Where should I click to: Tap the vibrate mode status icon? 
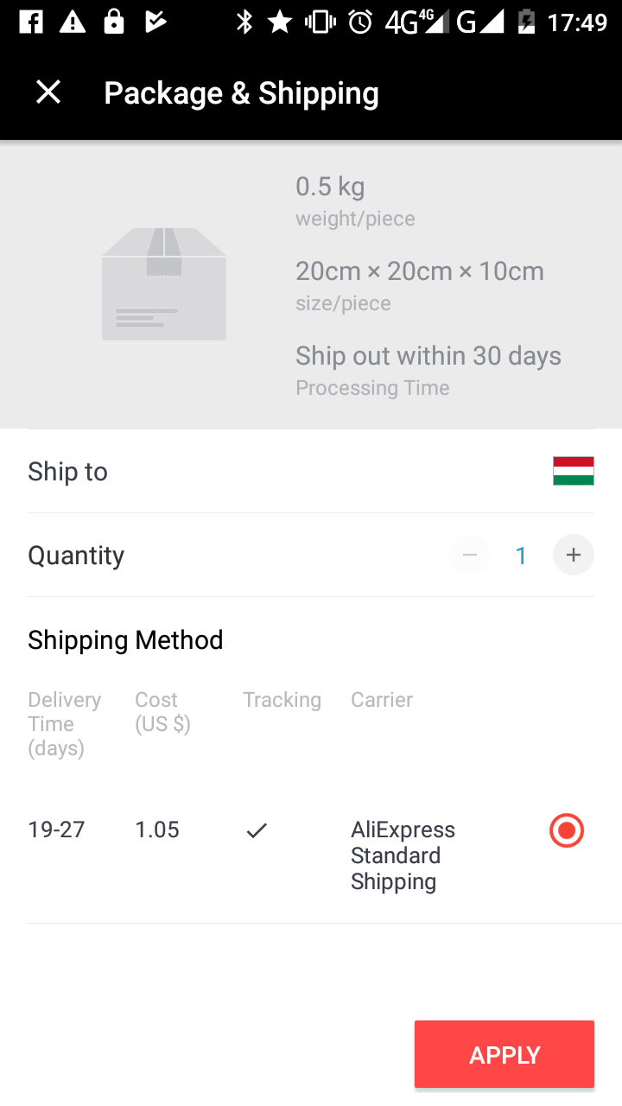pyautogui.click(x=320, y=22)
